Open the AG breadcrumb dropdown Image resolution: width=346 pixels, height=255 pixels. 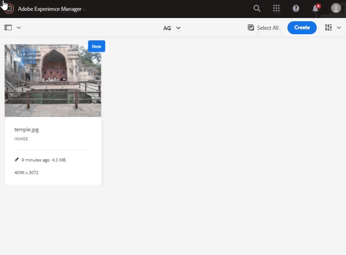click(x=172, y=28)
